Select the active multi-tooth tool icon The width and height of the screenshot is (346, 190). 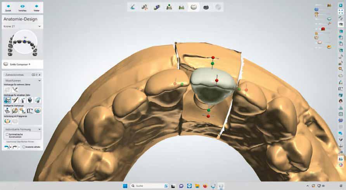[x=15, y=89]
